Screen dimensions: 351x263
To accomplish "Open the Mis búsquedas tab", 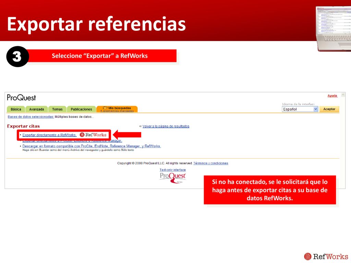I will pyautogui.click(x=117, y=109).
